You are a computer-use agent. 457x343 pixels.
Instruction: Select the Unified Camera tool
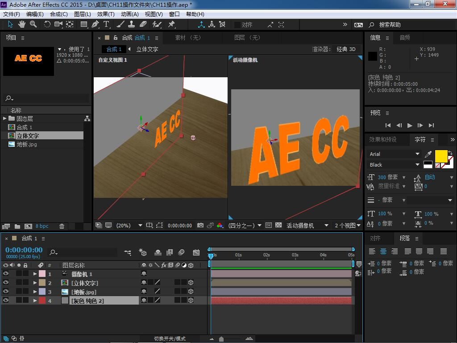coord(58,25)
